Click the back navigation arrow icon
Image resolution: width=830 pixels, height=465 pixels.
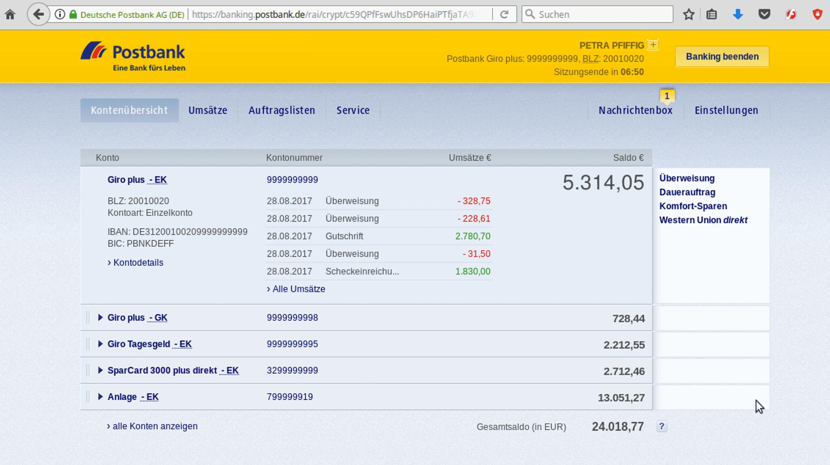click(38, 14)
